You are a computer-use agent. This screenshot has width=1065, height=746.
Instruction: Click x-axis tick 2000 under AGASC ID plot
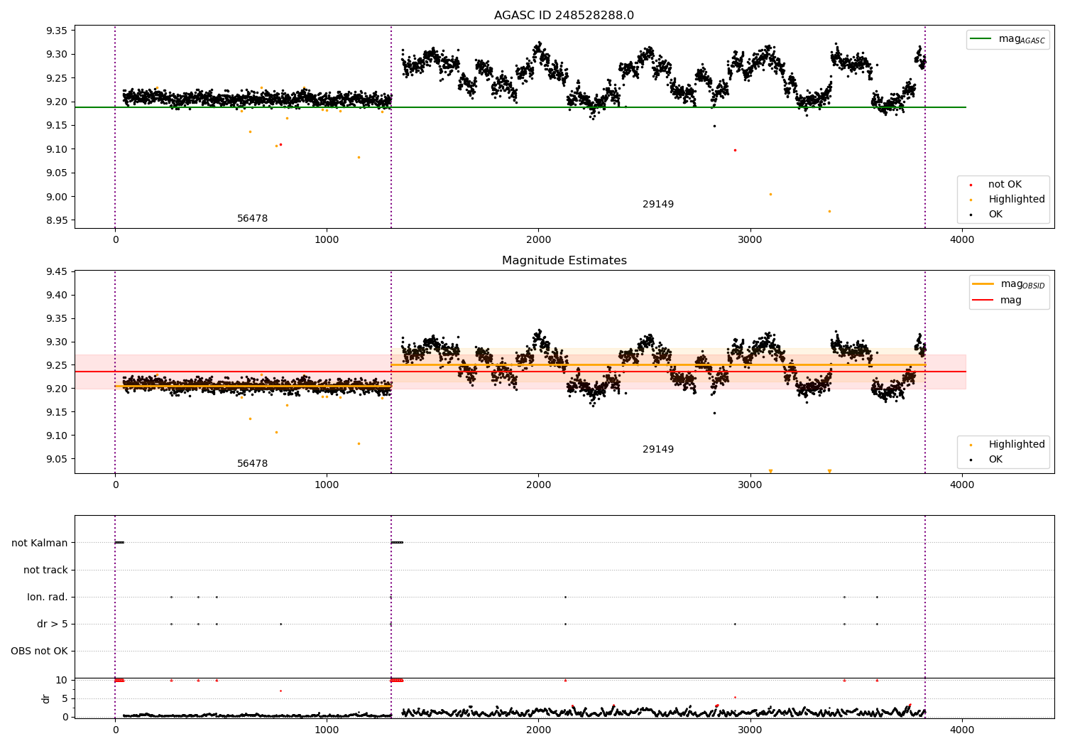coord(538,240)
